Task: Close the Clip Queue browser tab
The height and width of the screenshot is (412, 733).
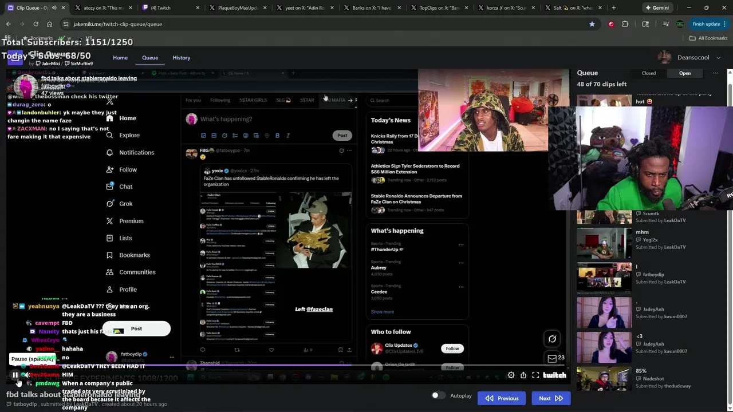Action: tap(63, 8)
